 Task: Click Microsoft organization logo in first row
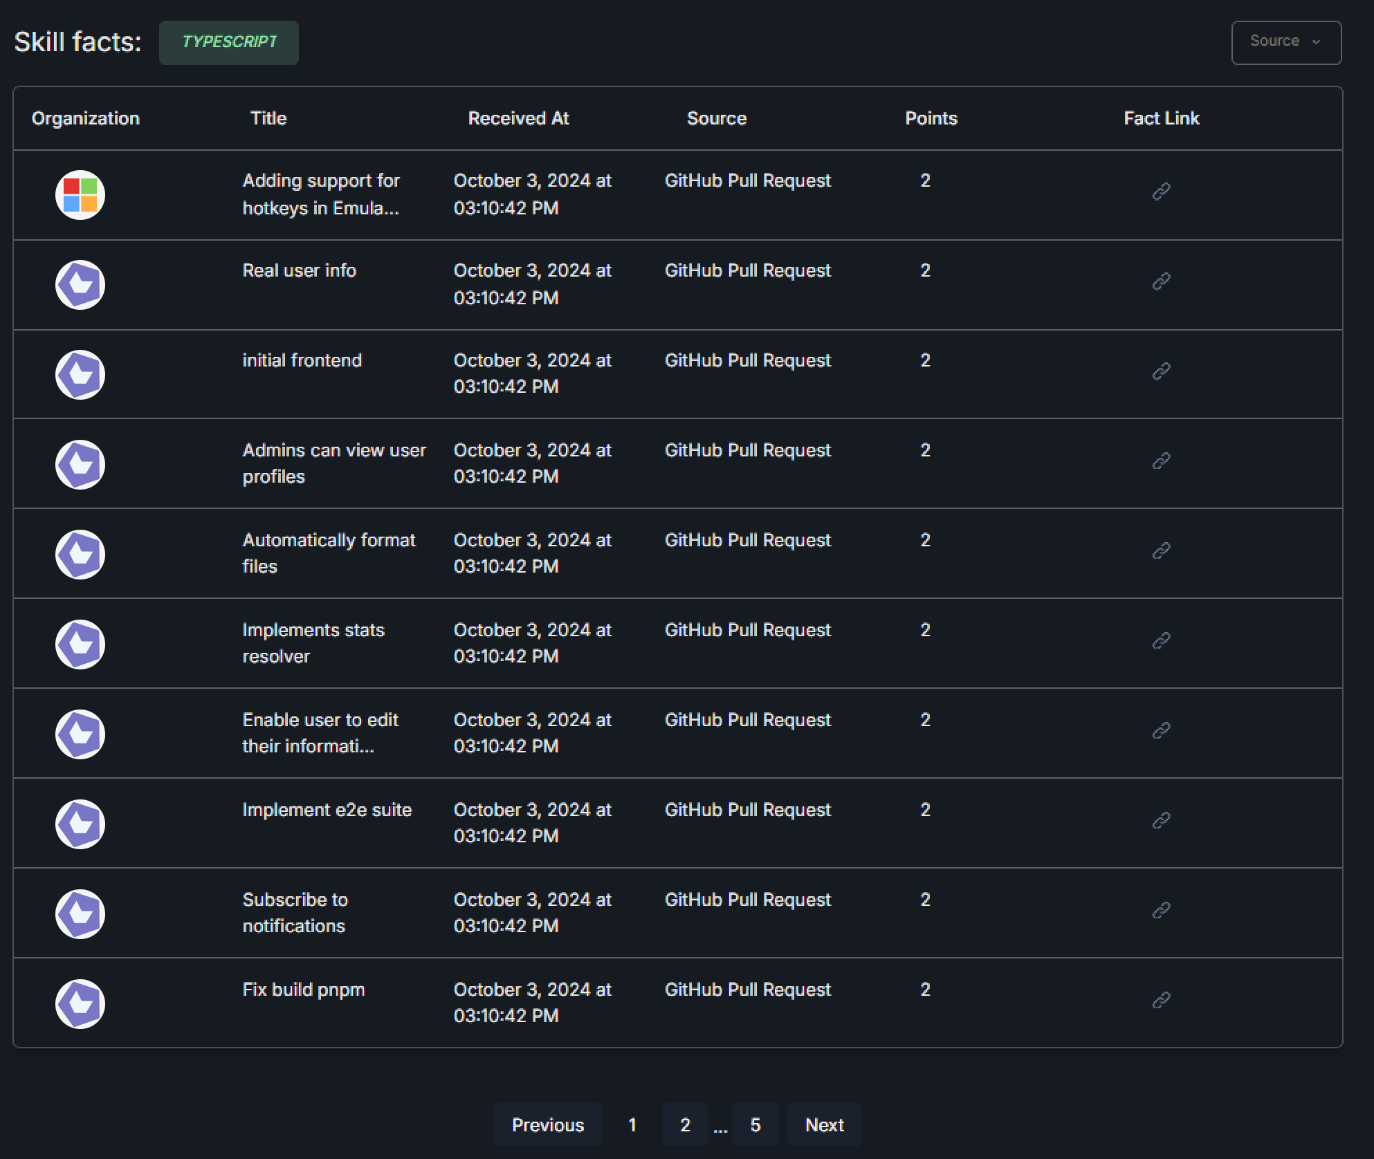(80, 195)
